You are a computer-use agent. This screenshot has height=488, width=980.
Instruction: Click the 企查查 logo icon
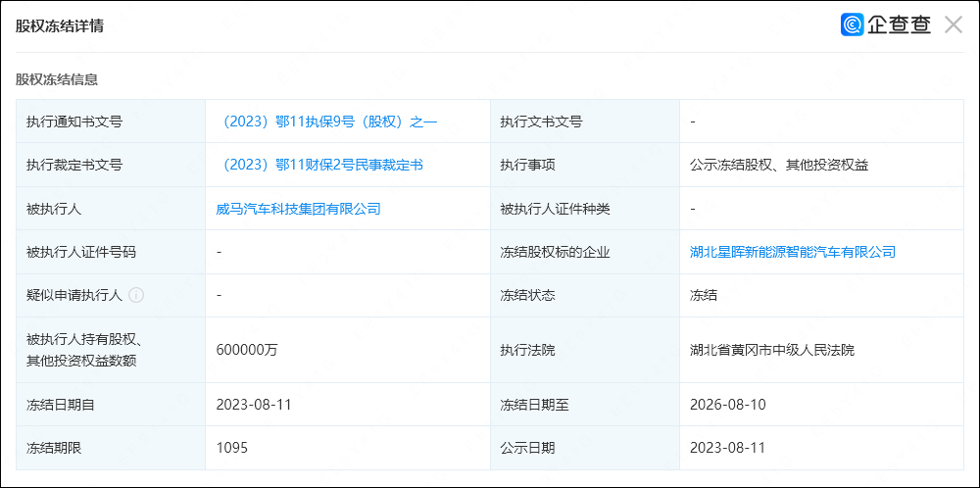coord(852,25)
